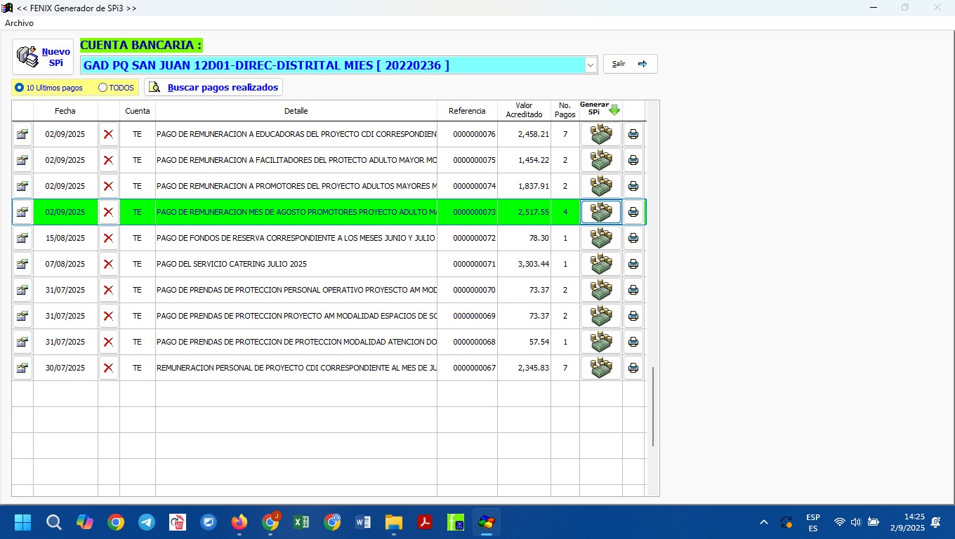This screenshot has width=955, height=539.
Task: Click the Salir exit button
Action: tap(630, 64)
